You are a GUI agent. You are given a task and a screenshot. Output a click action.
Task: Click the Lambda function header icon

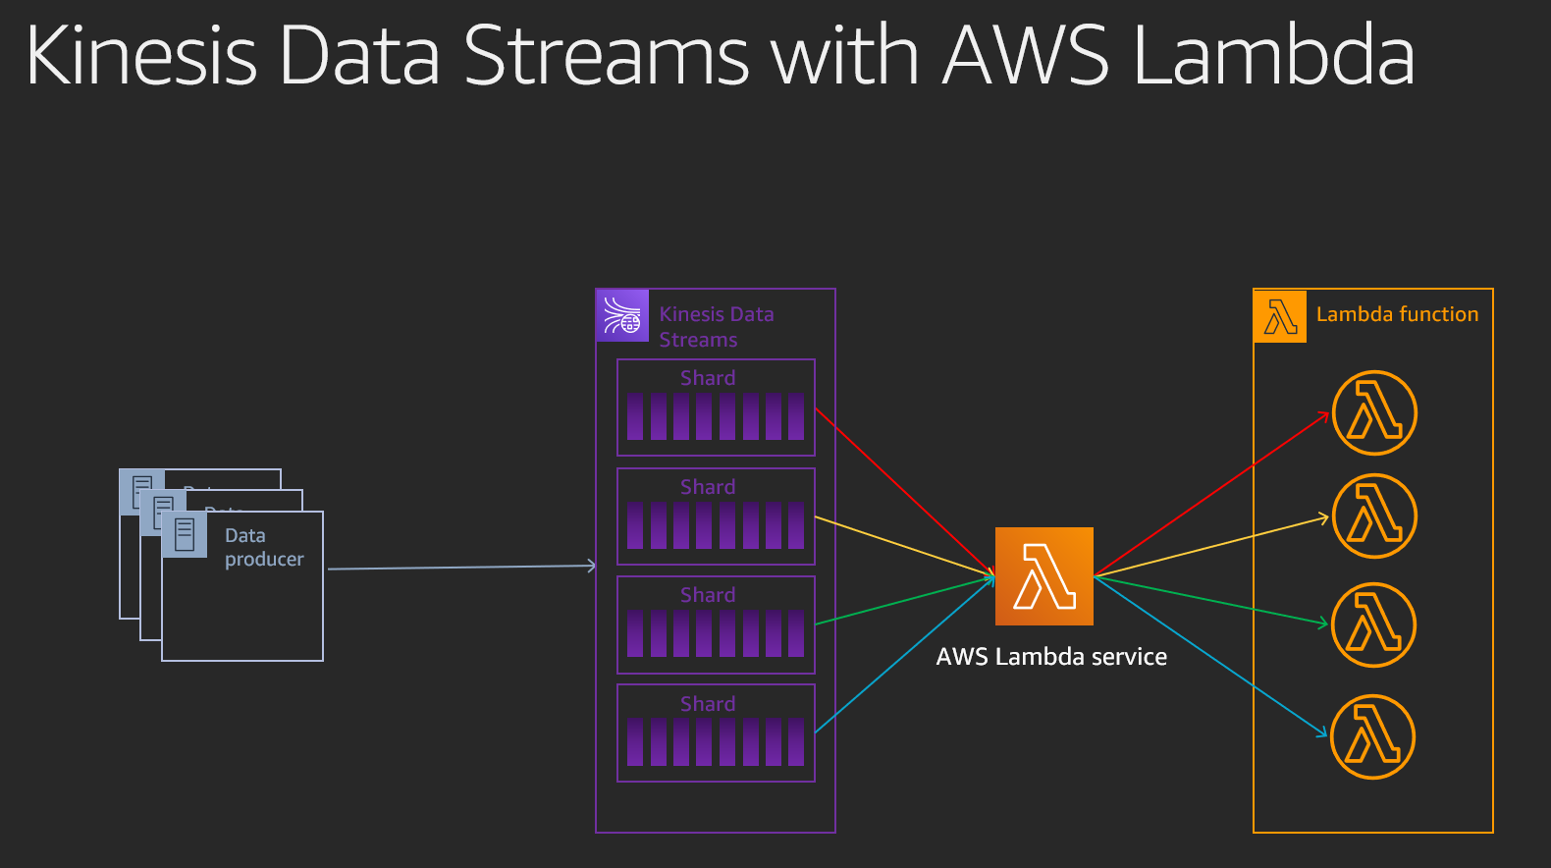pyautogui.click(x=1280, y=316)
